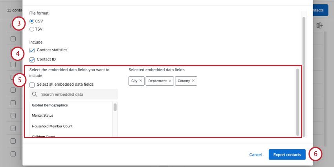Remove the Country embedded data tag
Viewport: 334px width, 167px height.
click(x=193, y=81)
